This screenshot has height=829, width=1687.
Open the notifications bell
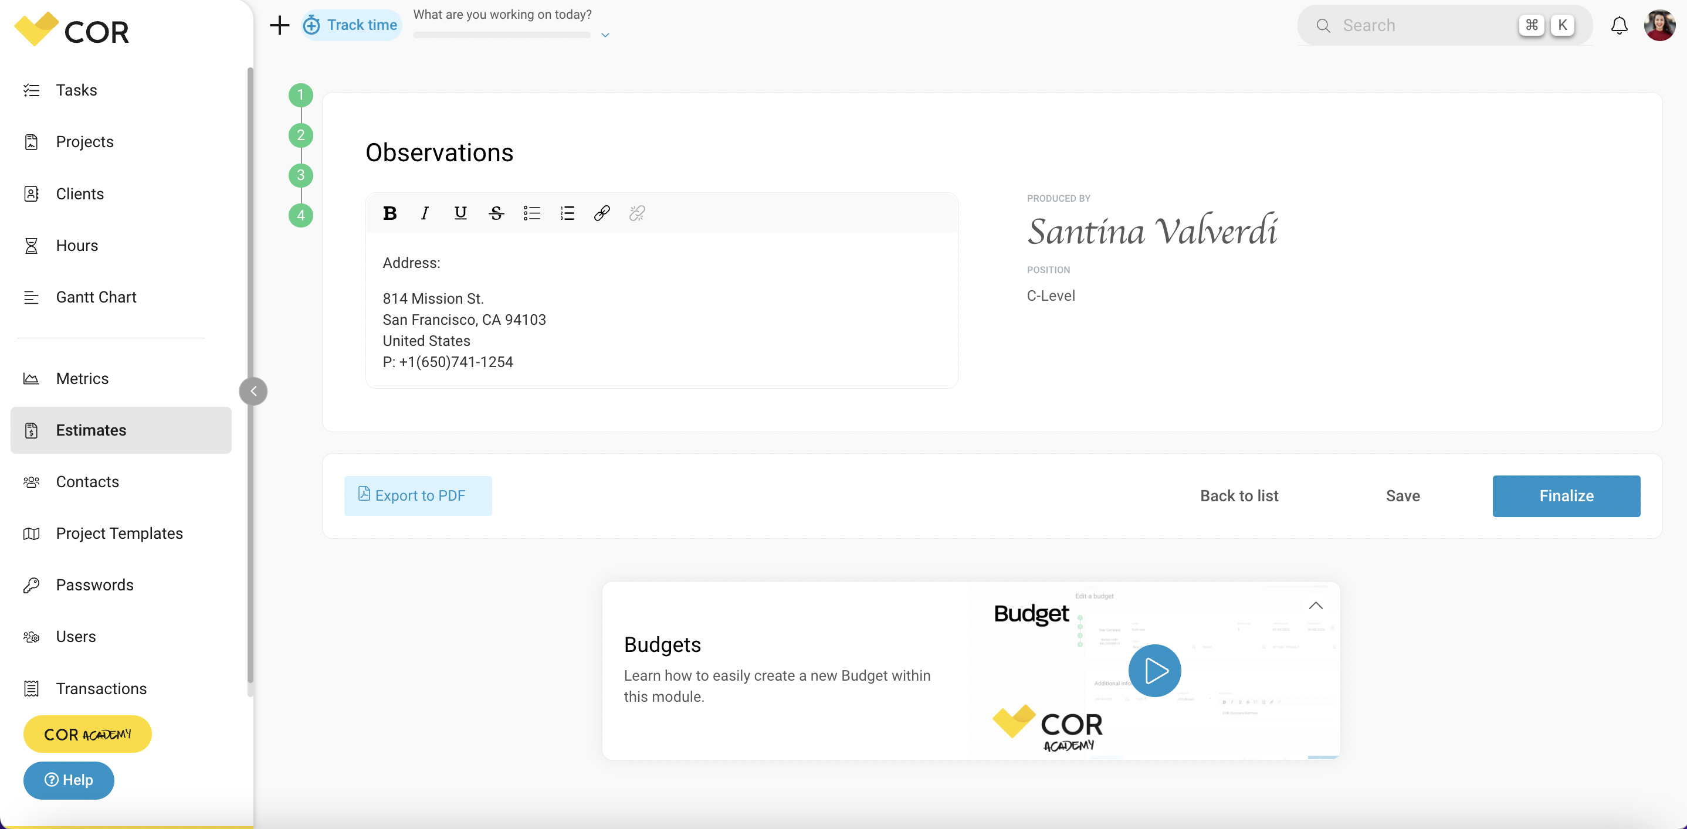[x=1619, y=25]
